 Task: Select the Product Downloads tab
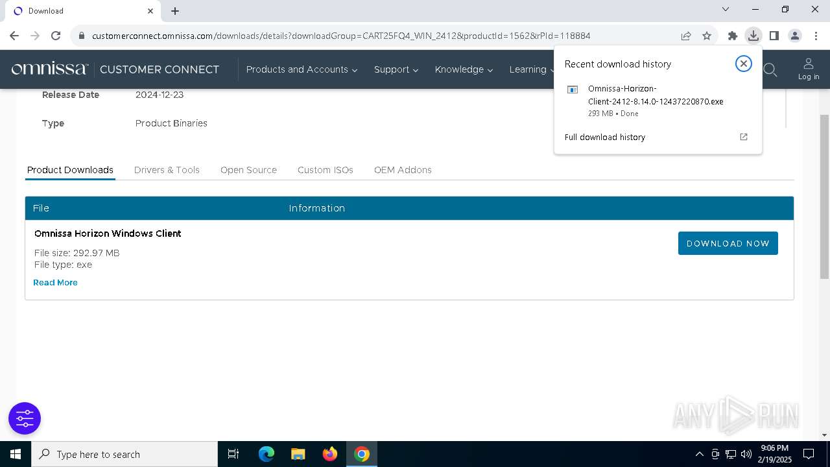pos(70,170)
